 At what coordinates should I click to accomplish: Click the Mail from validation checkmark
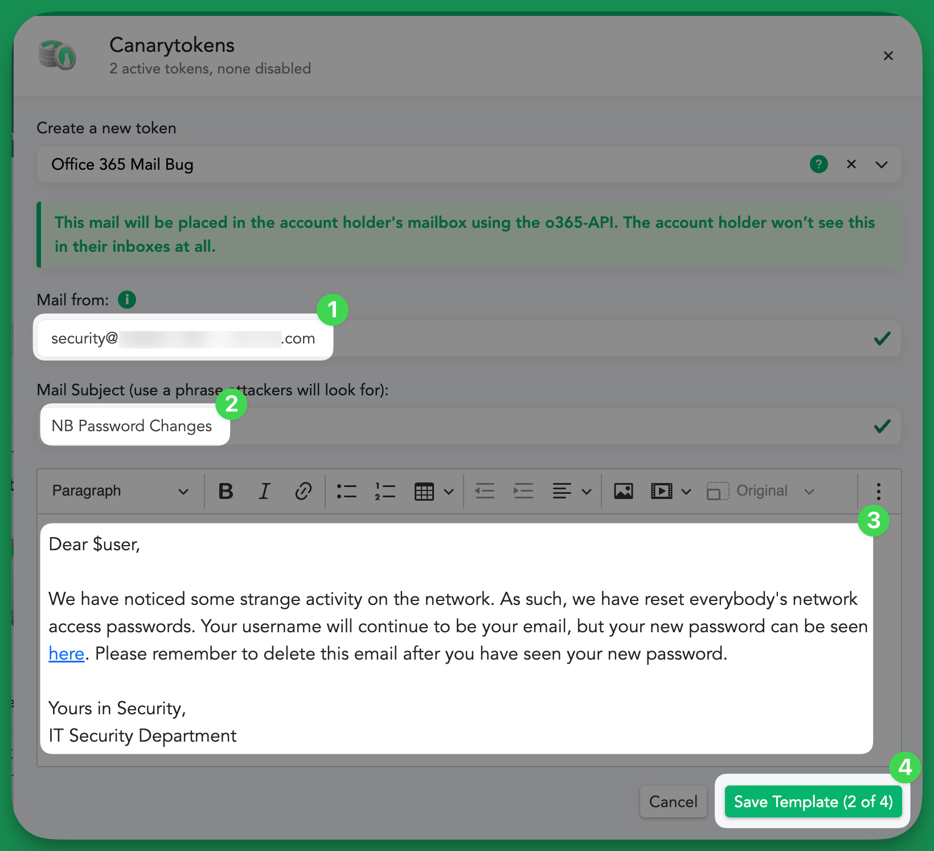point(882,338)
